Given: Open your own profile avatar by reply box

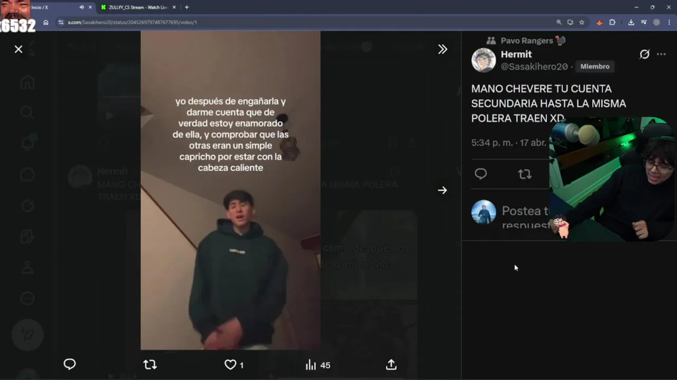Looking at the screenshot, I should click(x=483, y=212).
